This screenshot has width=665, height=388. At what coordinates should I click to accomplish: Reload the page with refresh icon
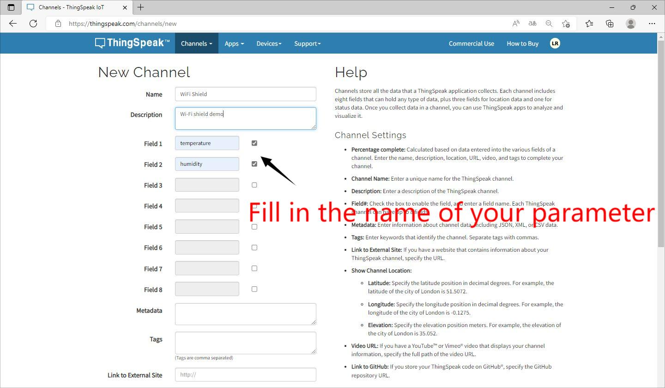pyautogui.click(x=33, y=24)
